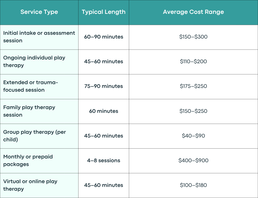Select the $40–$90 cost cell
Viewport: 258px width, 198px height.
(193, 136)
